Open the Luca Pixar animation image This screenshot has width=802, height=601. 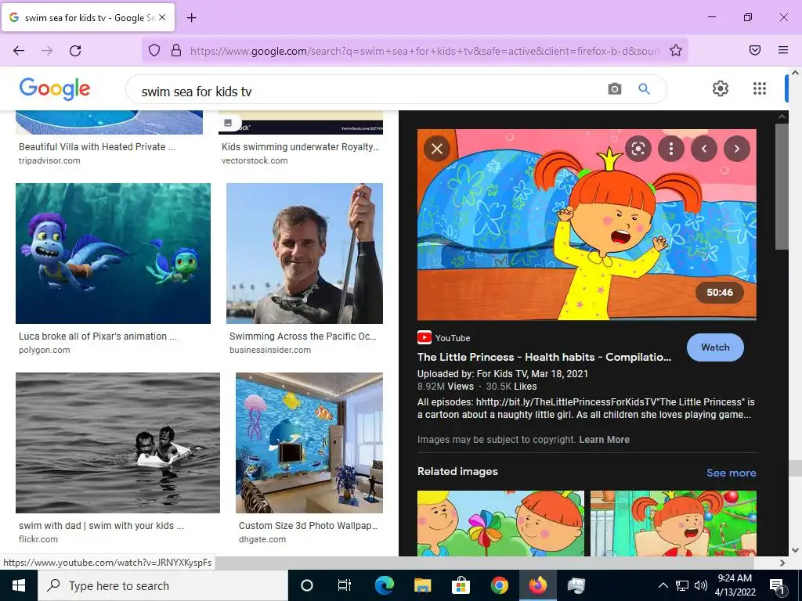point(113,254)
